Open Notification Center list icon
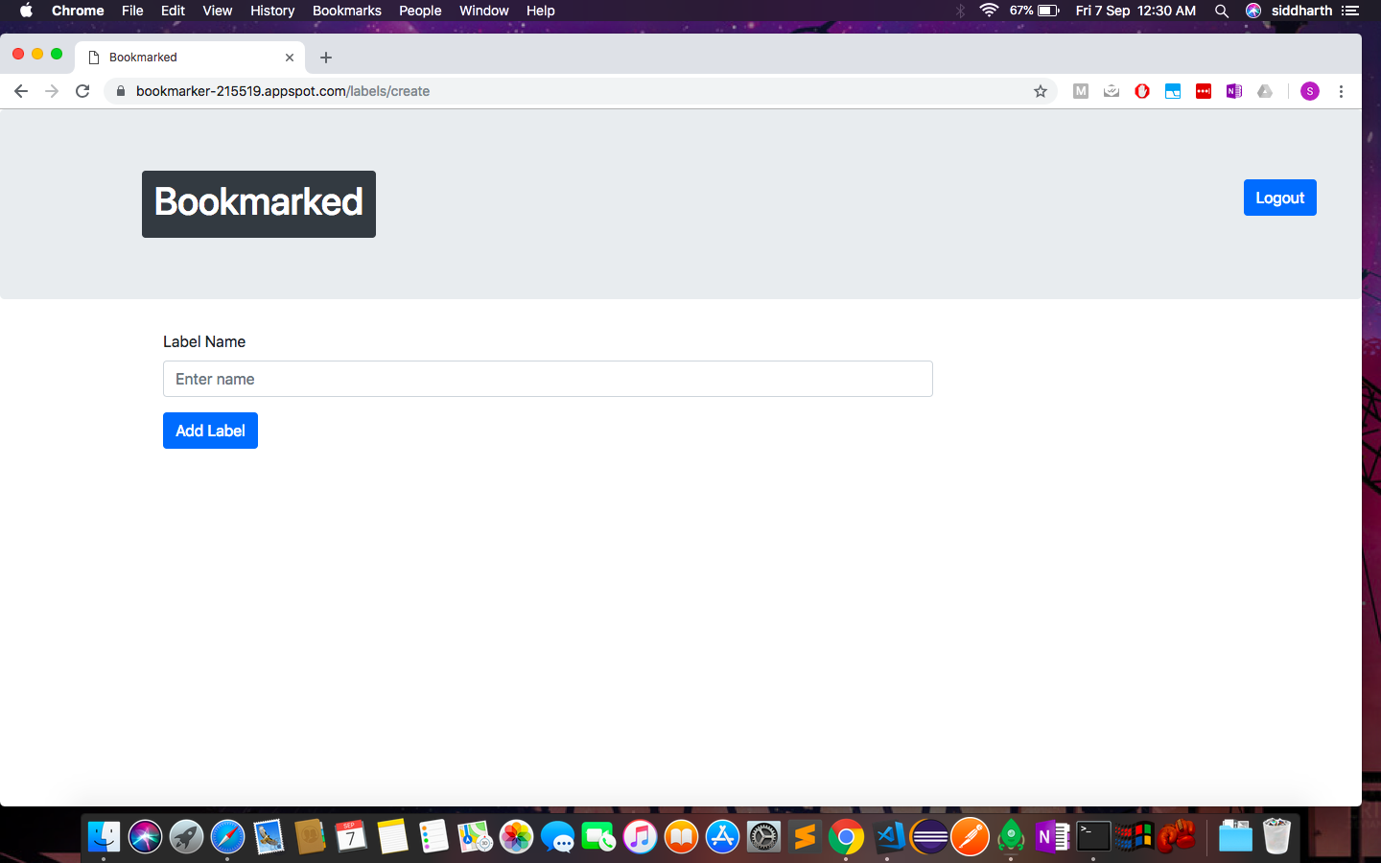 click(x=1350, y=11)
